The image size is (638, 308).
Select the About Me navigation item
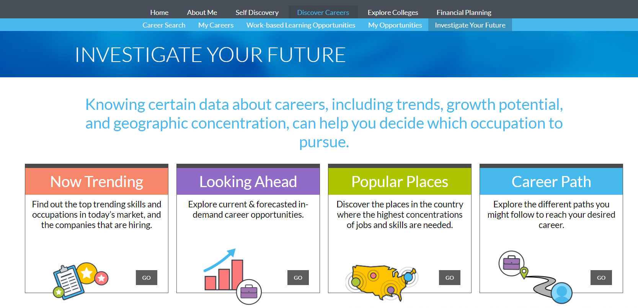pyautogui.click(x=202, y=12)
